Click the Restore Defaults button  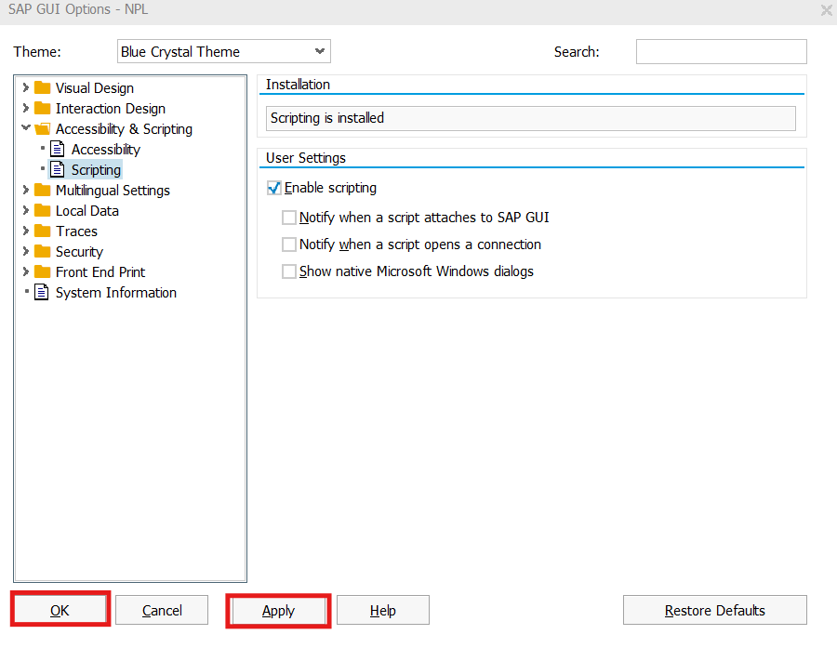(715, 610)
